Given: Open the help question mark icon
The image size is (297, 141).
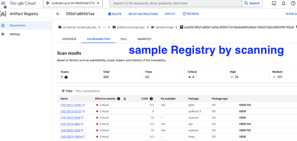Looking at the screenshot, I should click(x=293, y=3).
